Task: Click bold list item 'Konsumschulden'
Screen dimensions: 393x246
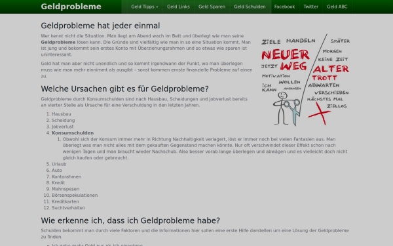Action: pos(73,133)
